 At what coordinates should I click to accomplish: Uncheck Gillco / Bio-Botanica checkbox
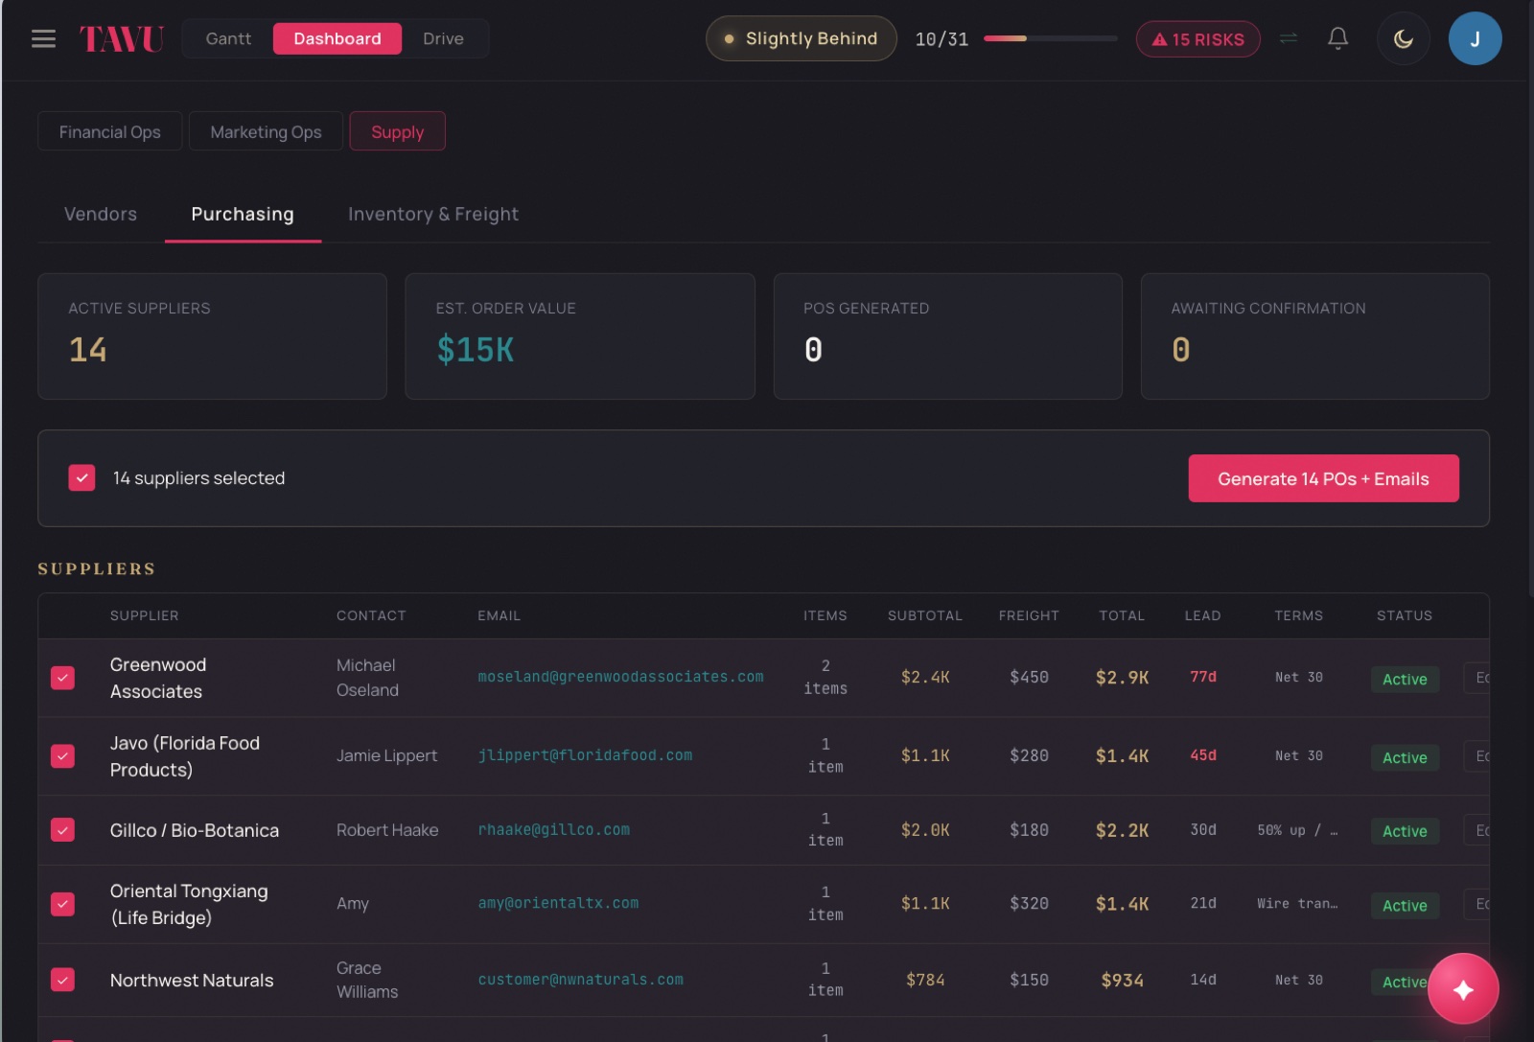coord(62,830)
